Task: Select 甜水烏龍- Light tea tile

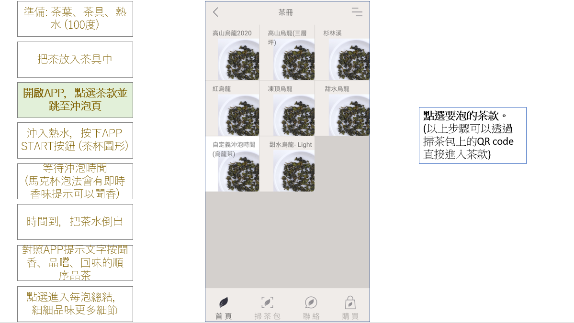Action: tap(287, 164)
